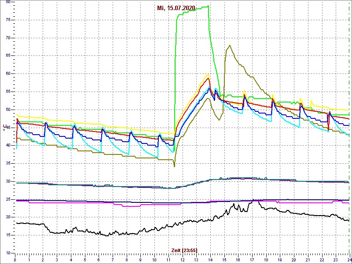Select the 25 label on the temperature axis
The image size is (352, 264).
pyautogui.click(x=8, y=199)
